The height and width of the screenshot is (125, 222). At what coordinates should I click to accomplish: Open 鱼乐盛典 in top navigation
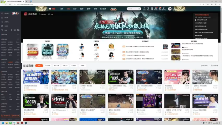pos(103,9)
